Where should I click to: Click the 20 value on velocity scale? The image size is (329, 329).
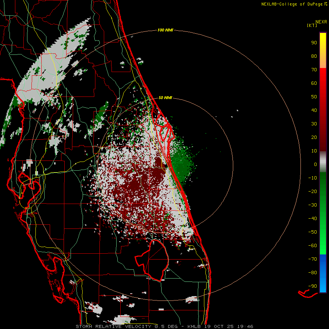point(314,137)
